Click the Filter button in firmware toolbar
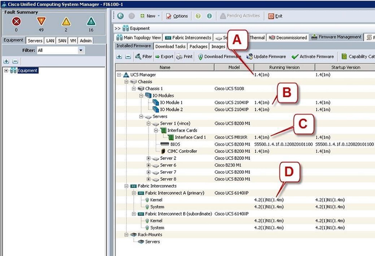 144,57
